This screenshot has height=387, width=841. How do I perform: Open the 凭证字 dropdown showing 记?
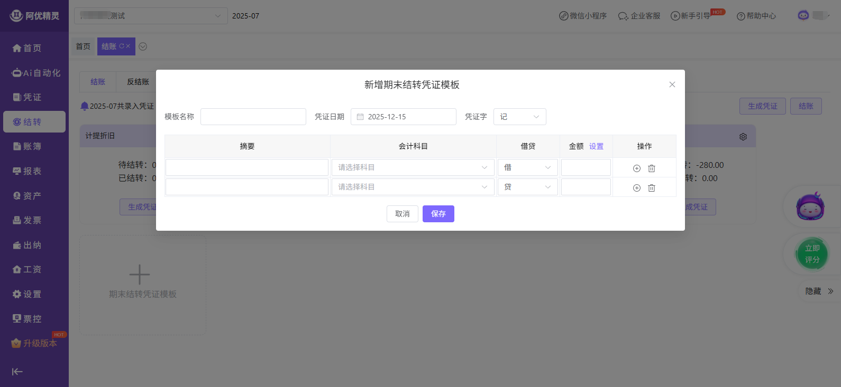[519, 117]
